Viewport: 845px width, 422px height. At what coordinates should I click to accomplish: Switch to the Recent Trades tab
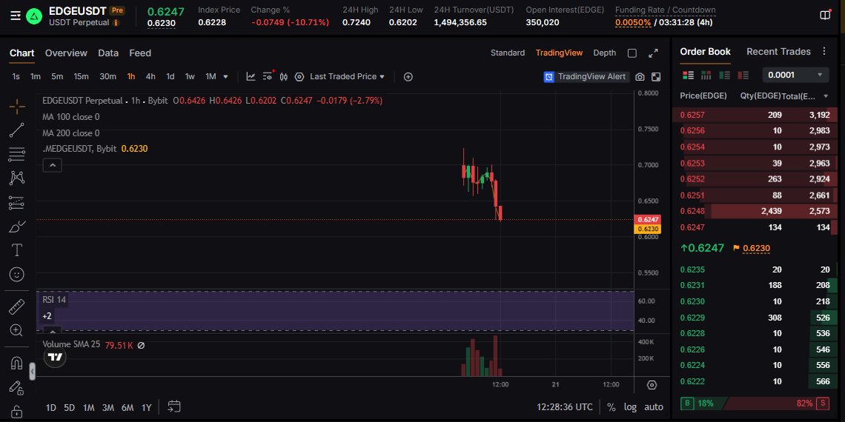coord(778,52)
